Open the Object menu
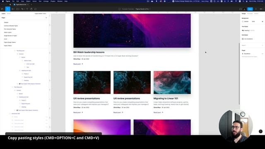 point(28,1)
